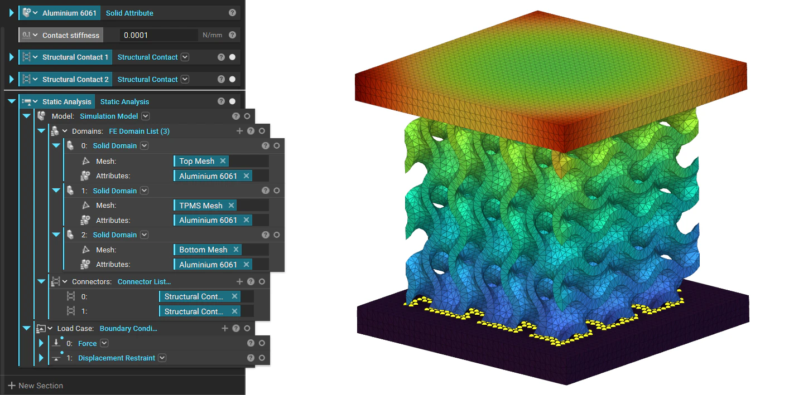Click the Static Analysis block title
Image resolution: width=789 pixels, height=395 pixels.
[66, 101]
